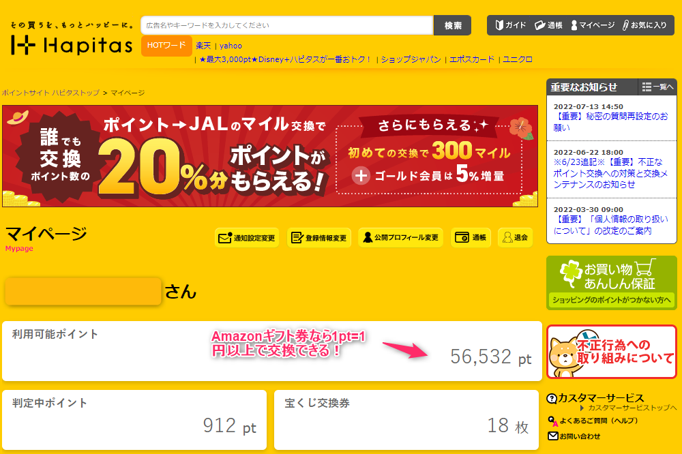Focus the keyword search input field
The image size is (682, 454).
pos(286,25)
